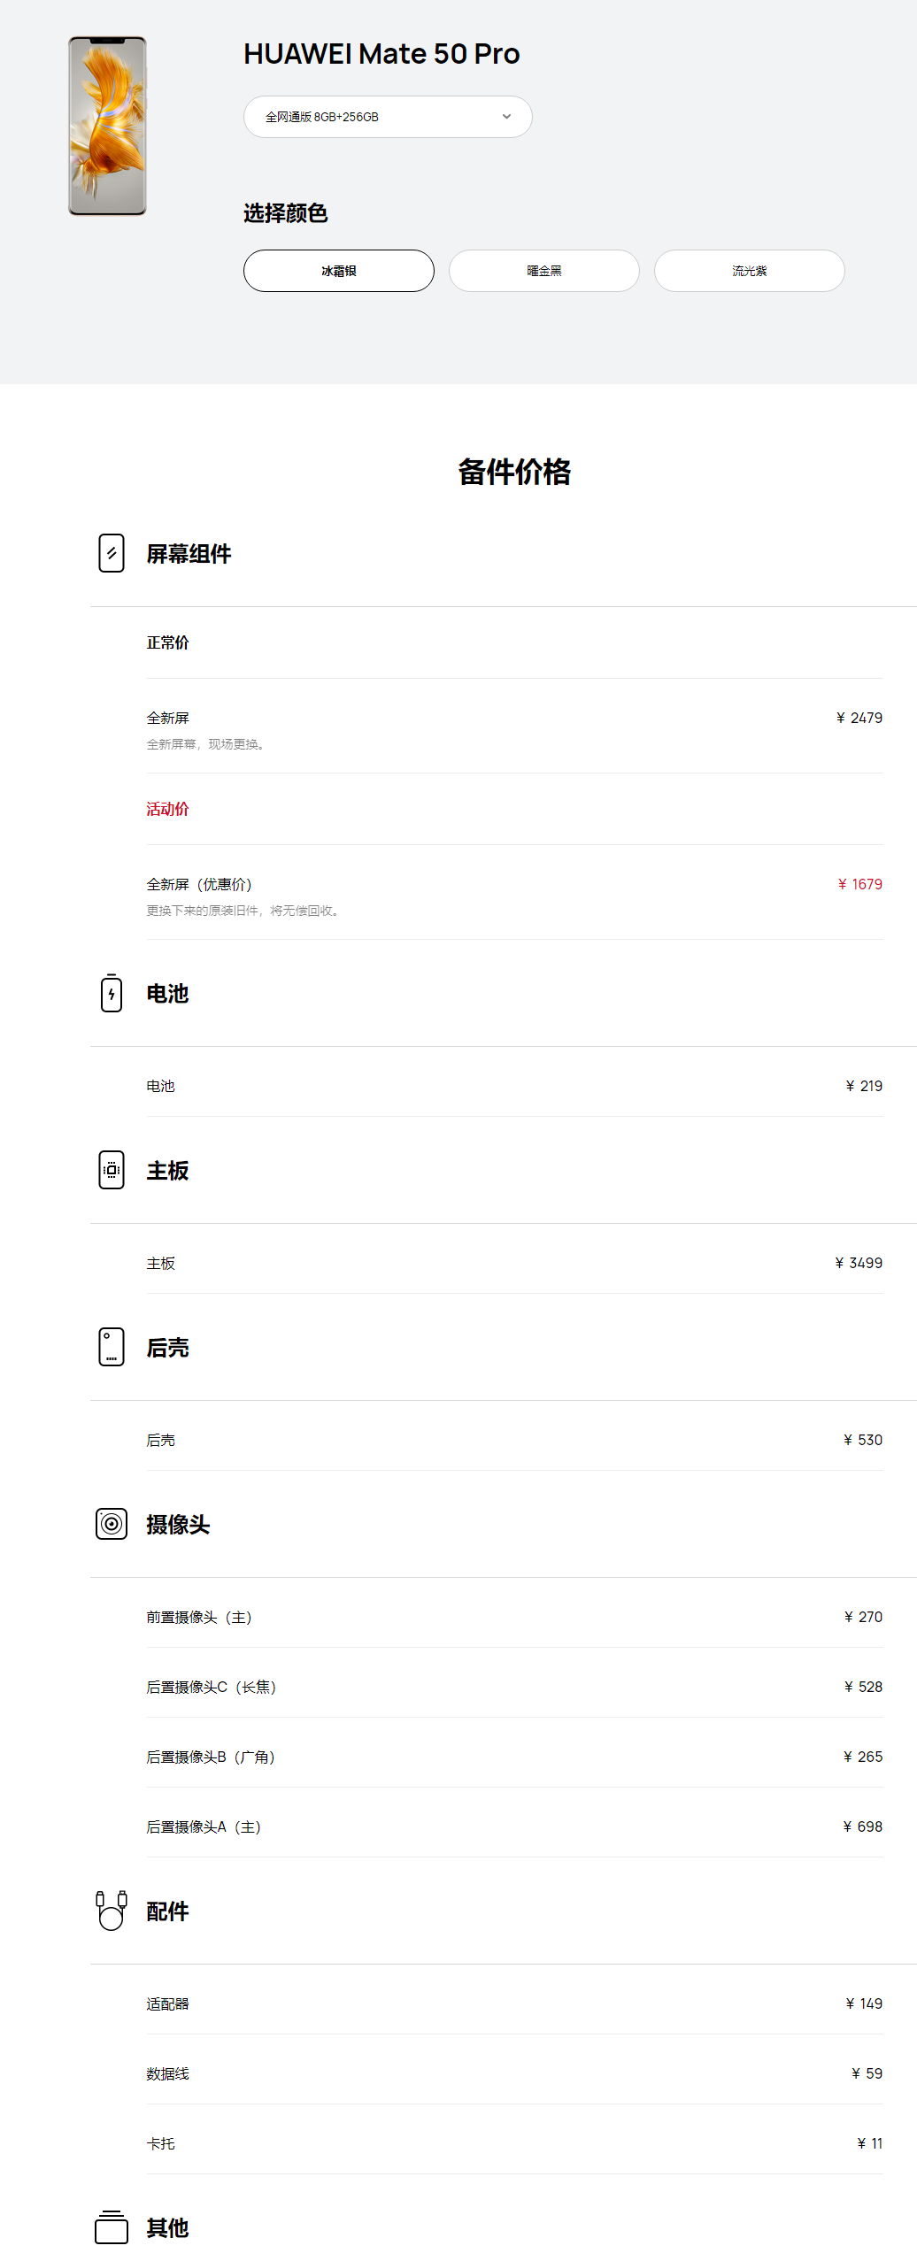
Task: Open the 全网通版 8GB+256GB version dropdown
Action: tap(387, 117)
